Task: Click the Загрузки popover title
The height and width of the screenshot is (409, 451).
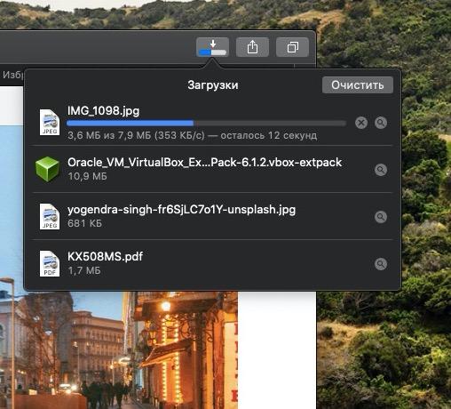Action: click(x=213, y=85)
